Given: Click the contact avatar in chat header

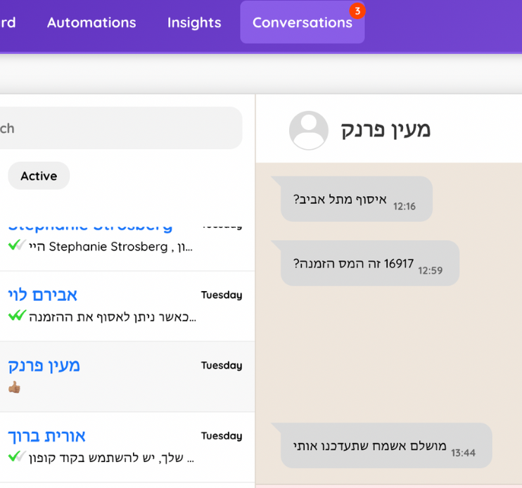Looking at the screenshot, I should click(x=309, y=130).
